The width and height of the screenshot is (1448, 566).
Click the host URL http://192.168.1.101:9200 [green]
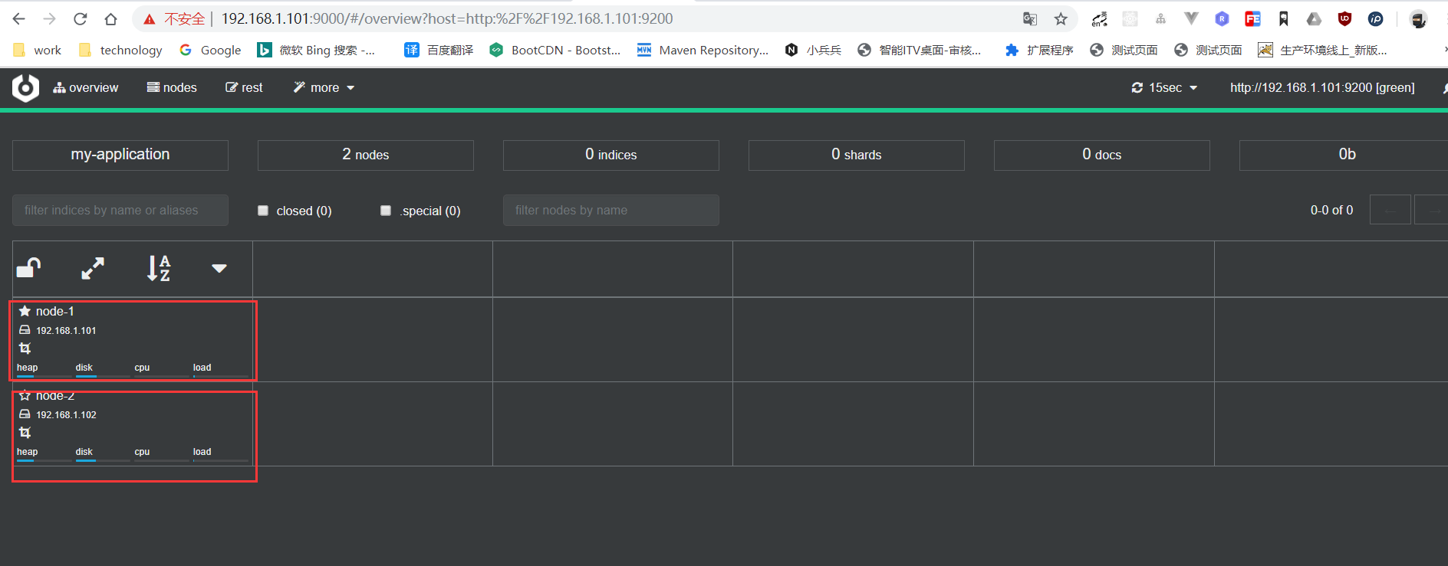[1322, 88]
